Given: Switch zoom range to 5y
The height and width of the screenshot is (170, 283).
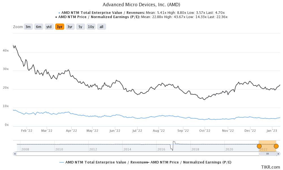Looking at the screenshot, I should (x=80, y=27).
